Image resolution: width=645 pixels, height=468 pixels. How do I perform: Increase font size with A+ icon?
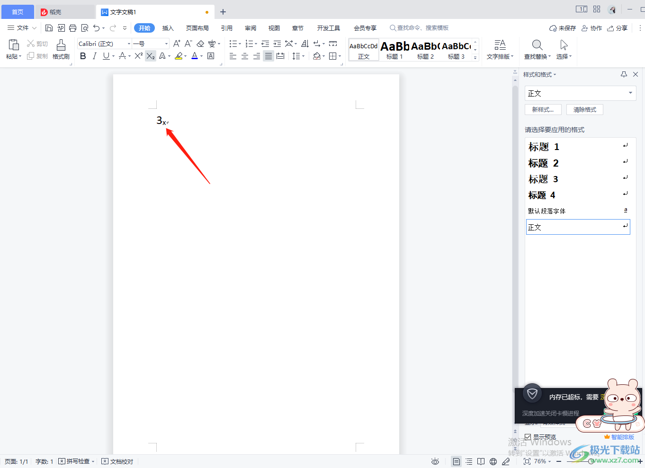click(x=177, y=44)
